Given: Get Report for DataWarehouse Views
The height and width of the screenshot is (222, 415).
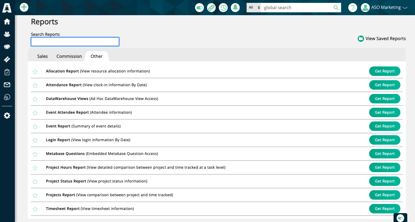Looking at the screenshot, I should coord(385,99).
